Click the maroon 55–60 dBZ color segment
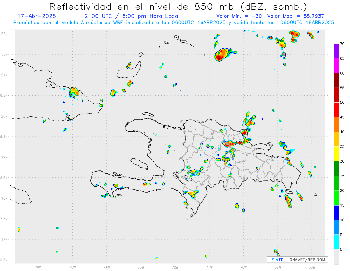 336,80
